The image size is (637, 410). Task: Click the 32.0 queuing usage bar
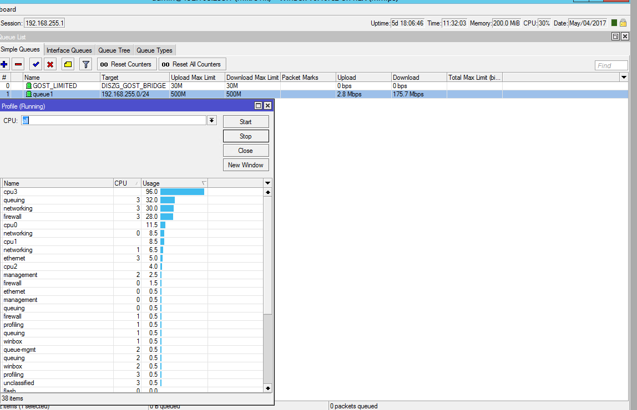point(168,200)
